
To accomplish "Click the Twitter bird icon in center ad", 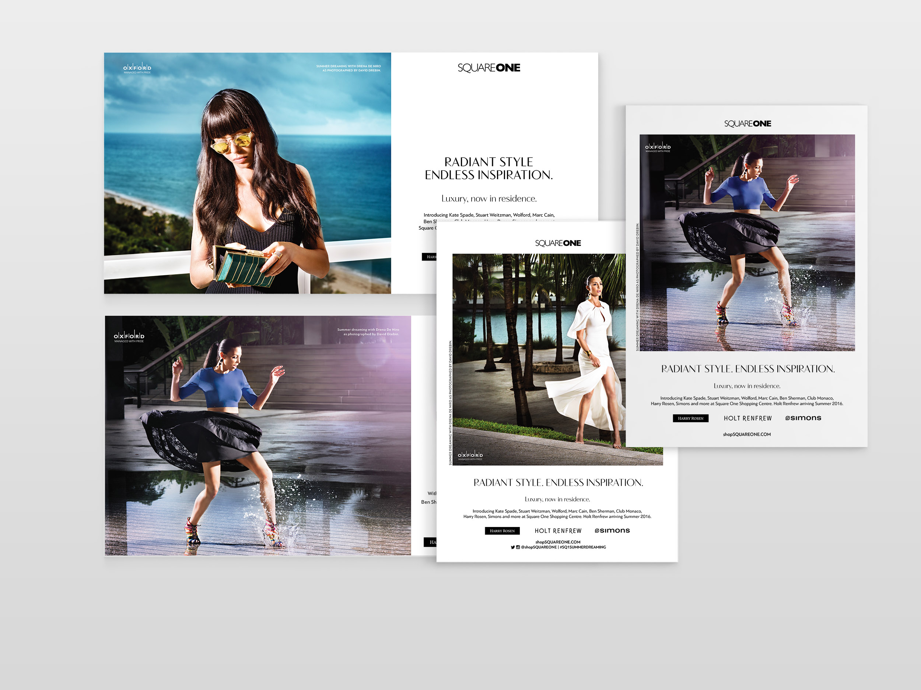I will [x=513, y=547].
